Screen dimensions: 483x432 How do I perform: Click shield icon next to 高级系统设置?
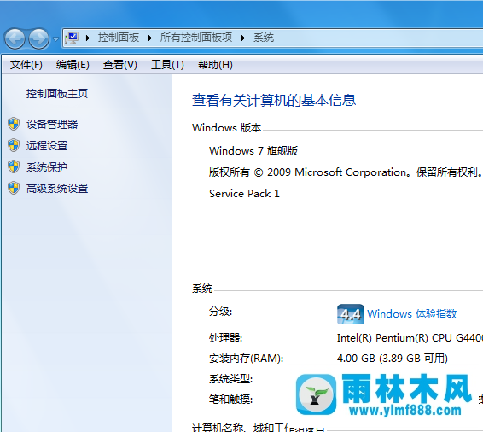[x=14, y=188]
